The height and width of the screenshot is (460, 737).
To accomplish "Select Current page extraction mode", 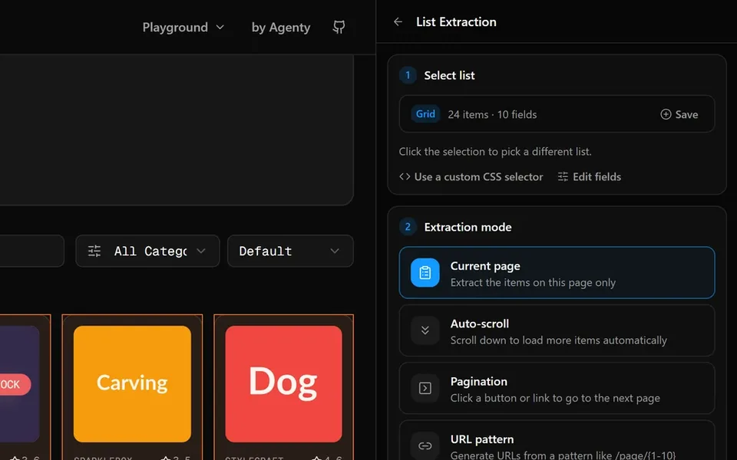I will (x=557, y=272).
